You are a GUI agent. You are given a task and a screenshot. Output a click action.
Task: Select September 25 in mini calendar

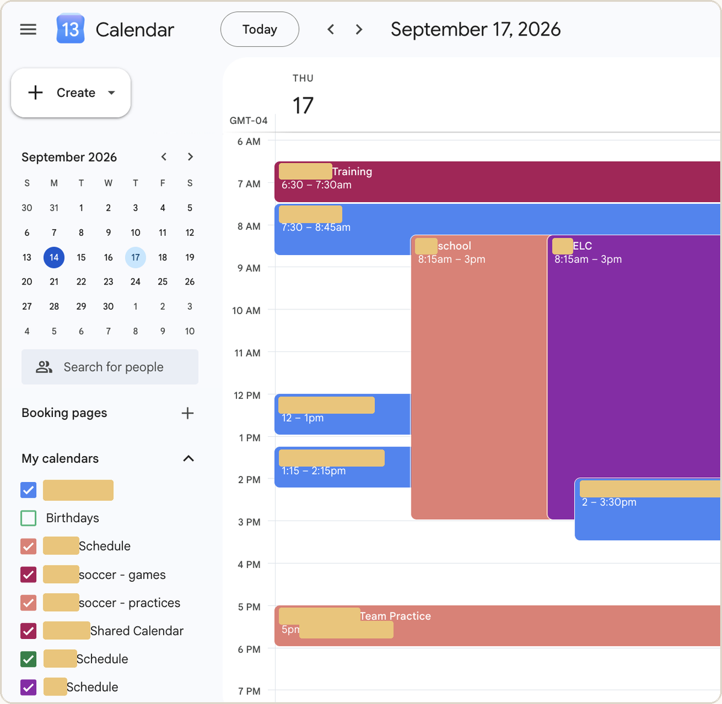pyautogui.click(x=162, y=282)
